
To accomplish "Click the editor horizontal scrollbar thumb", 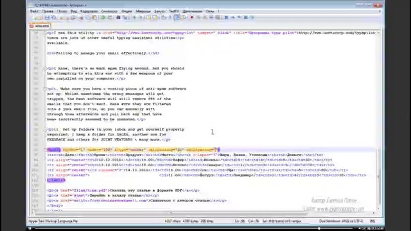I will pos(170,213).
